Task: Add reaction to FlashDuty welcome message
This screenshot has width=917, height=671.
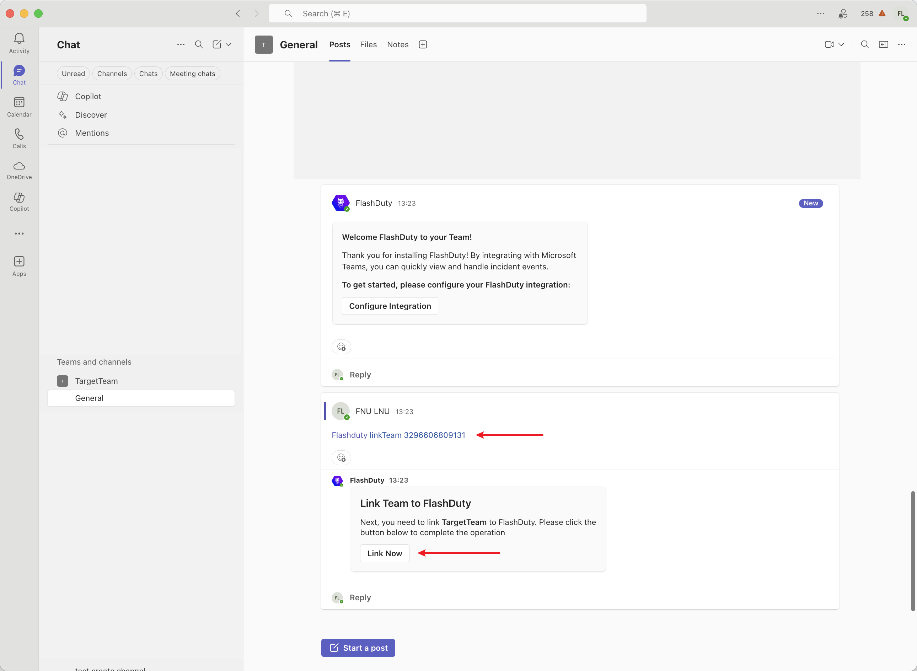Action: [x=341, y=347]
